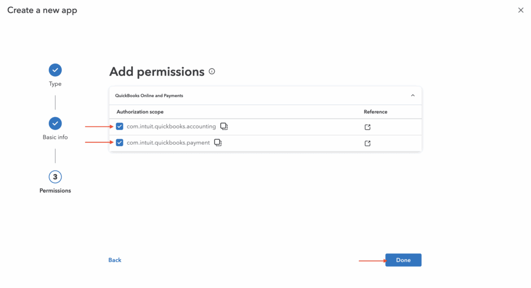Uncheck the com.intuit.quickbooks.accounting scope checkbox
The height and width of the screenshot is (288, 531).
(x=120, y=126)
